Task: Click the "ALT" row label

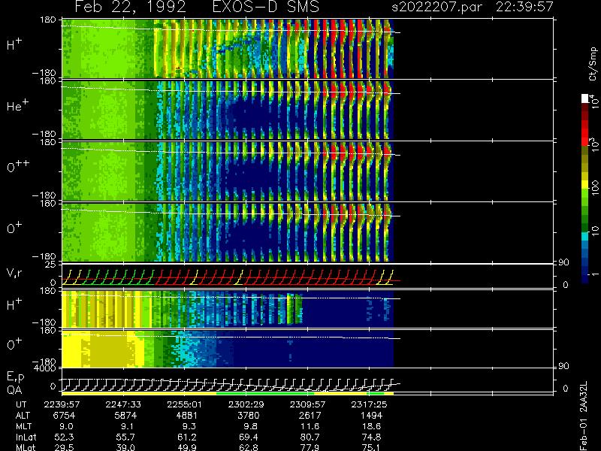Action: click(23, 416)
